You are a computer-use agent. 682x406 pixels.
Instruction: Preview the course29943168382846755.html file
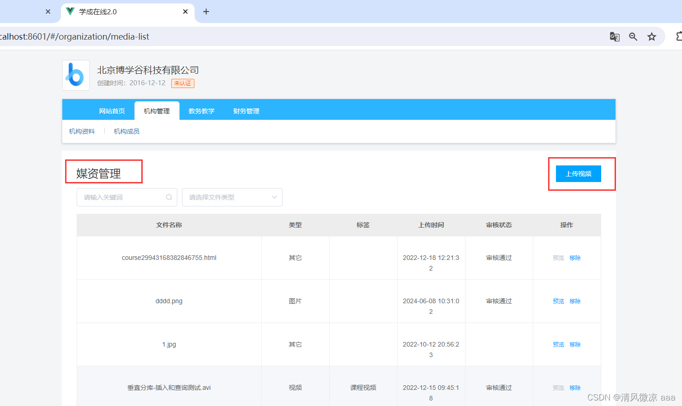point(558,258)
